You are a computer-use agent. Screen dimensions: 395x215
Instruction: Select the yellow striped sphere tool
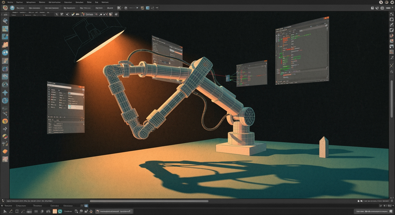5,136
